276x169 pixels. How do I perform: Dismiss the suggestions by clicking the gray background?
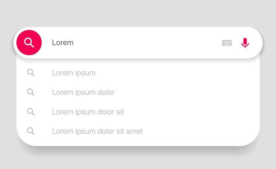pos(138,12)
